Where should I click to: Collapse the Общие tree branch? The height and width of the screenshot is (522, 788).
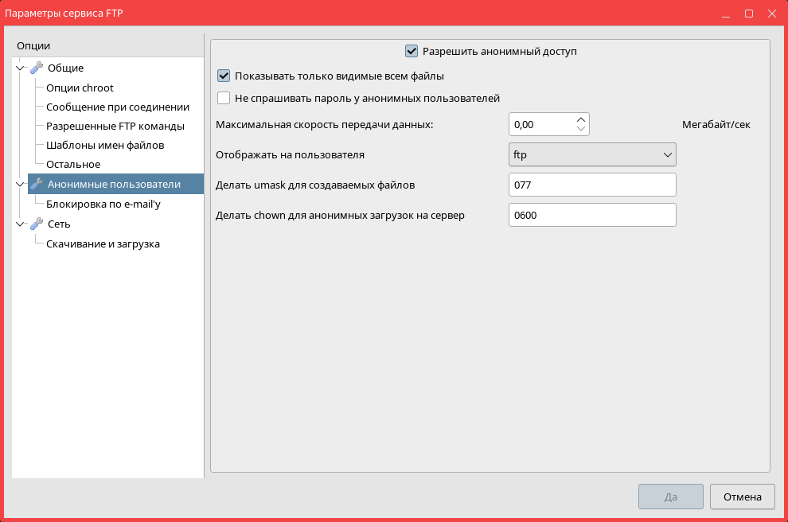click(x=20, y=68)
